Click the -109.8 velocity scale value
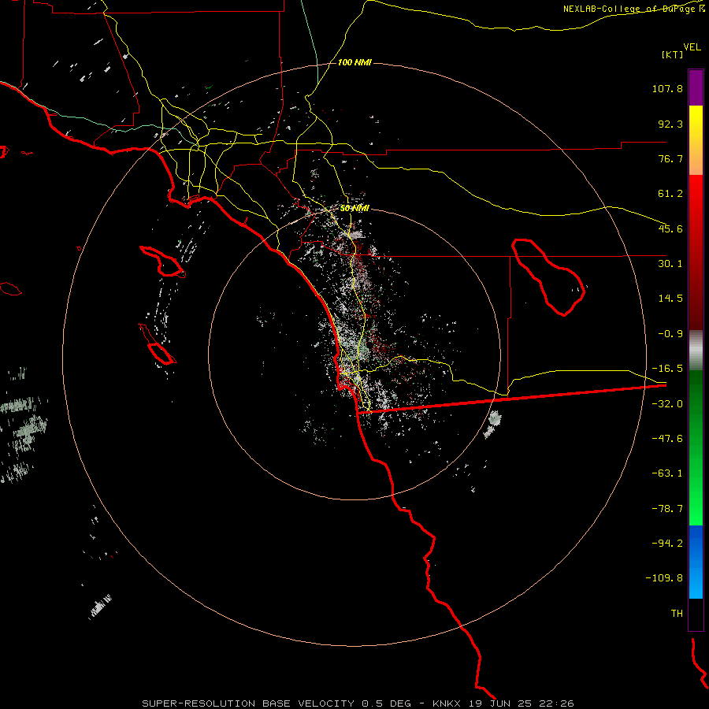 pos(664,578)
